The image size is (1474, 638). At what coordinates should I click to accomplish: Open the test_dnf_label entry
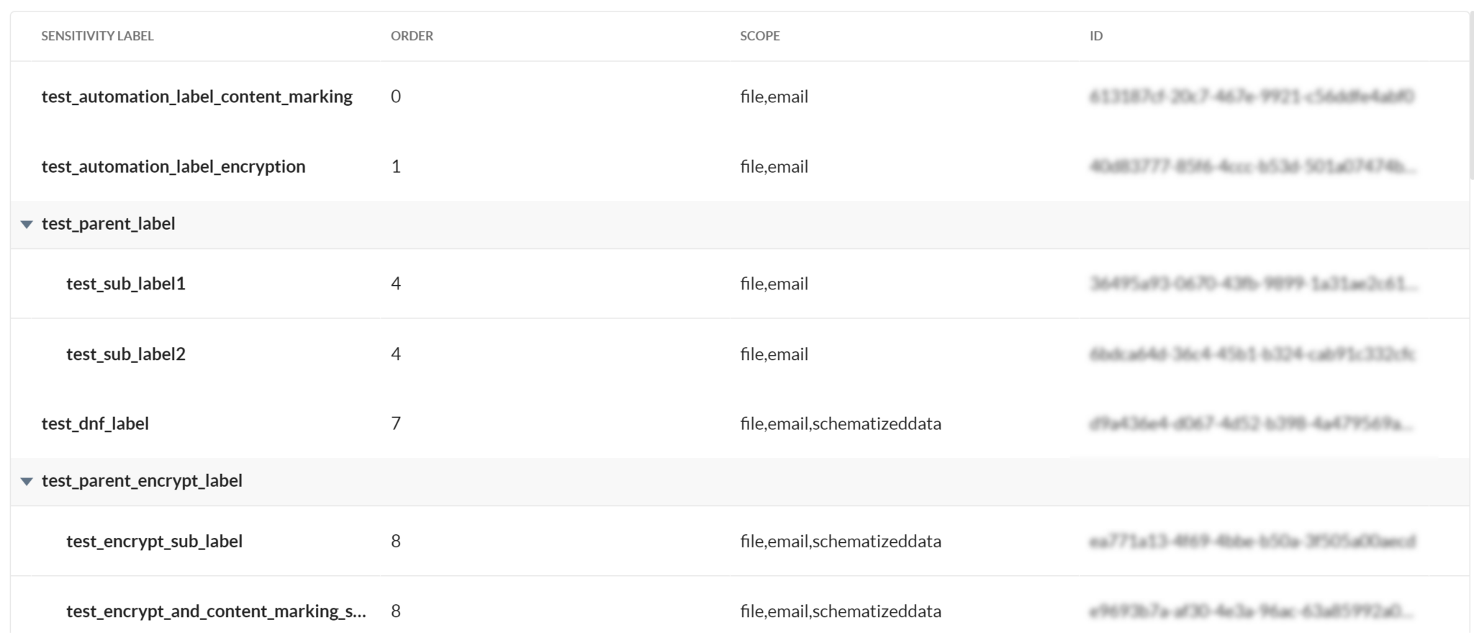tap(95, 423)
